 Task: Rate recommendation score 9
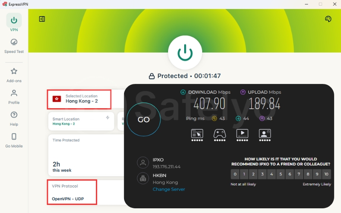tap(317, 174)
